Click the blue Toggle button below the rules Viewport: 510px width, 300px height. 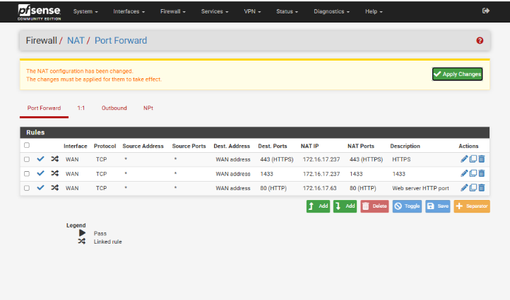[406, 206]
